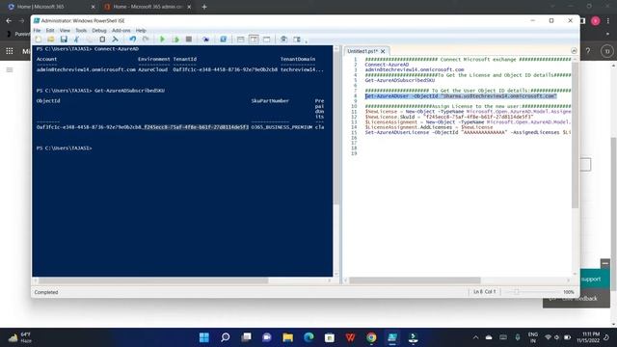Undo last edit in ISE toolbar

[133, 40]
